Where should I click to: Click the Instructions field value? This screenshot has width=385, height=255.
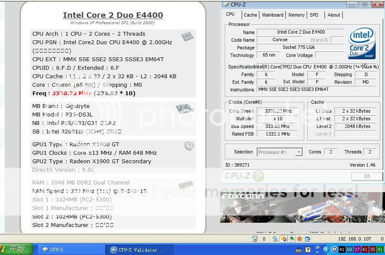(317, 89)
